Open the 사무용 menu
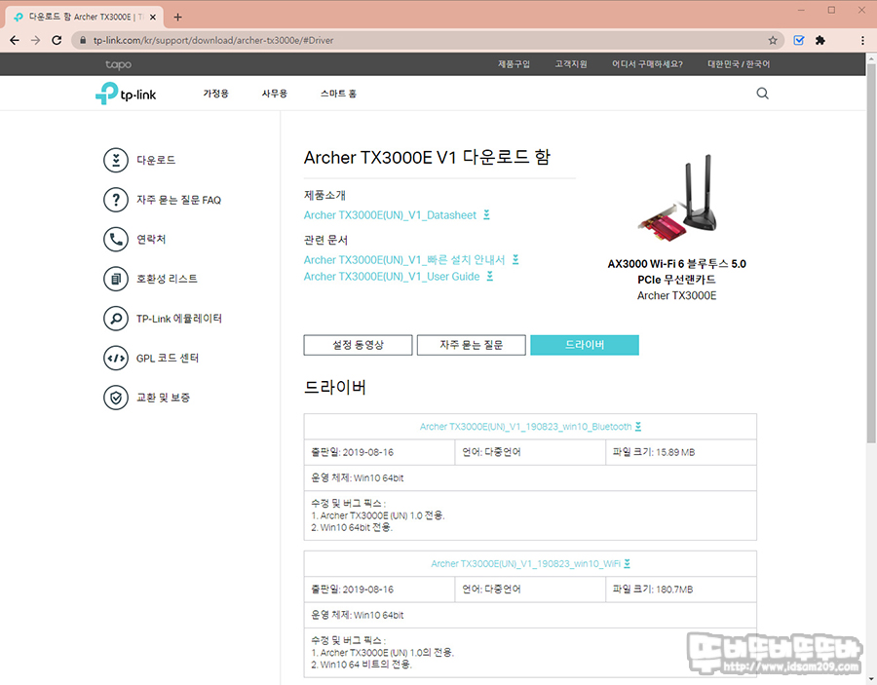This screenshot has height=685, width=877. (x=274, y=94)
